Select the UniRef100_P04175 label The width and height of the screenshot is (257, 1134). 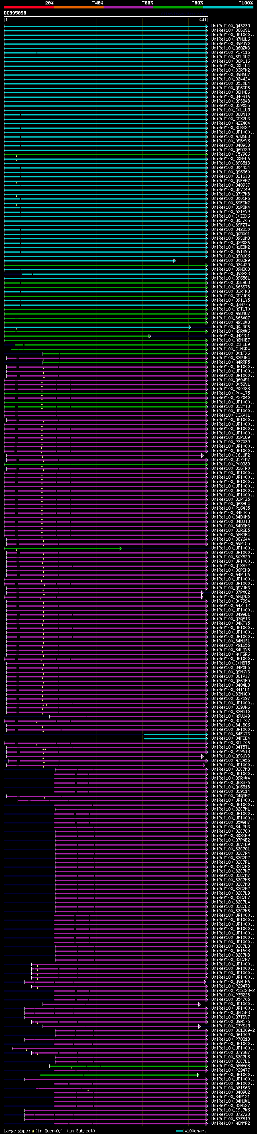230,393
